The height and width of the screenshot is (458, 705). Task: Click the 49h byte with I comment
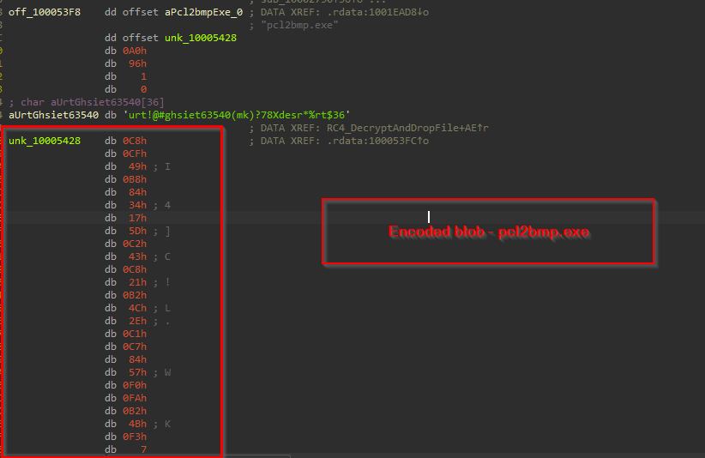137,166
